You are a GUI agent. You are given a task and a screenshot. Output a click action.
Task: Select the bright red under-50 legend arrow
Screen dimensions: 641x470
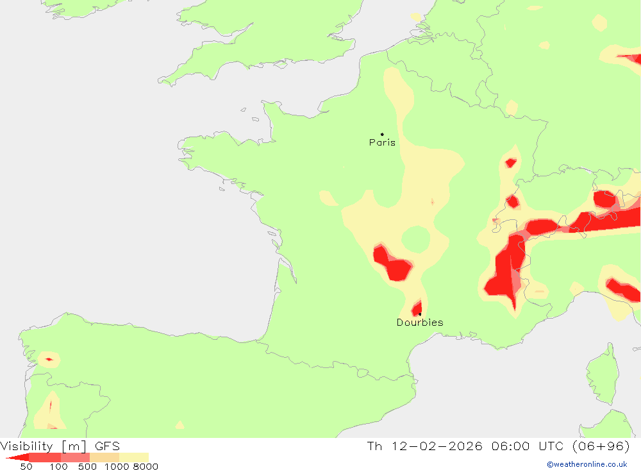tap(17, 457)
